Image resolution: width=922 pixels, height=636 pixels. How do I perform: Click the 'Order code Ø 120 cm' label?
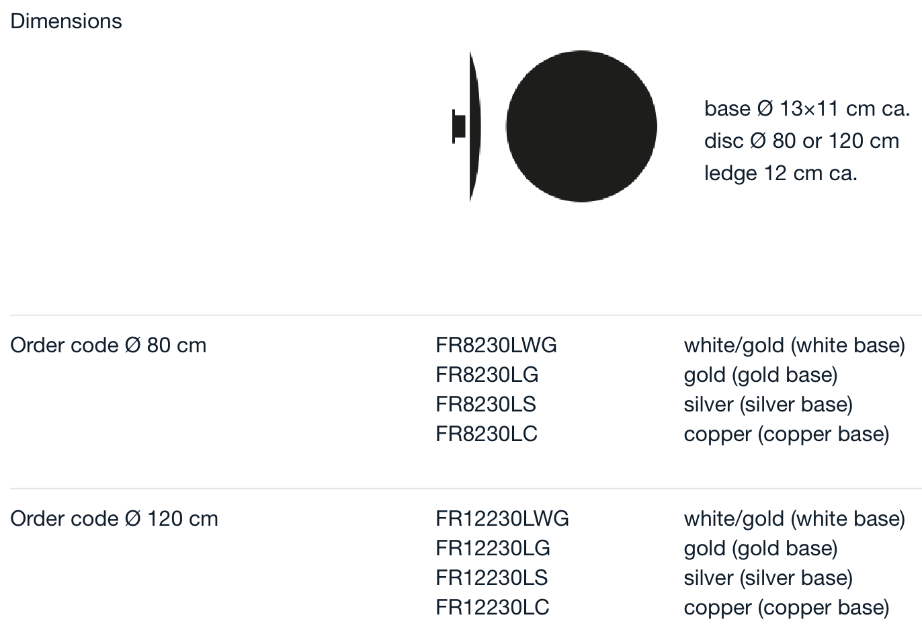point(114,518)
